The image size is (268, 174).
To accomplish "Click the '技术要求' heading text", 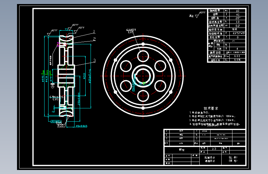I will pos(211,108).
